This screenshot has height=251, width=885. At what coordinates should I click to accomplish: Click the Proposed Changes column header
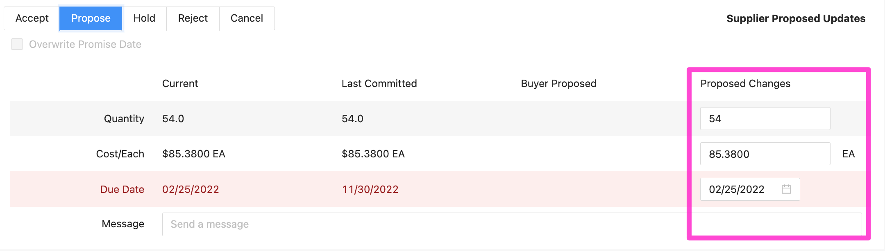(x=745, y=83)
